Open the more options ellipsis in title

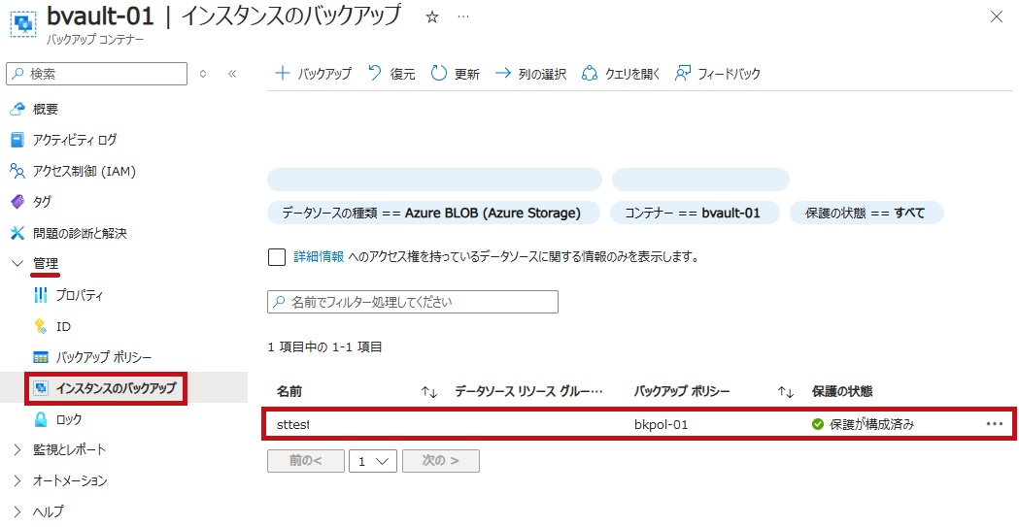click(x=462, y=17)
